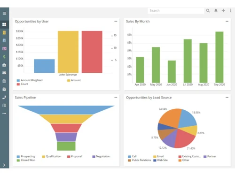Click the Jul 2020 sales bar
This screenshot has height=176, width=235.
coord(188,61)
